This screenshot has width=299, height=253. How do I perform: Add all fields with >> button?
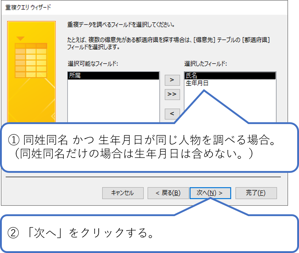(x=172, y=94)
